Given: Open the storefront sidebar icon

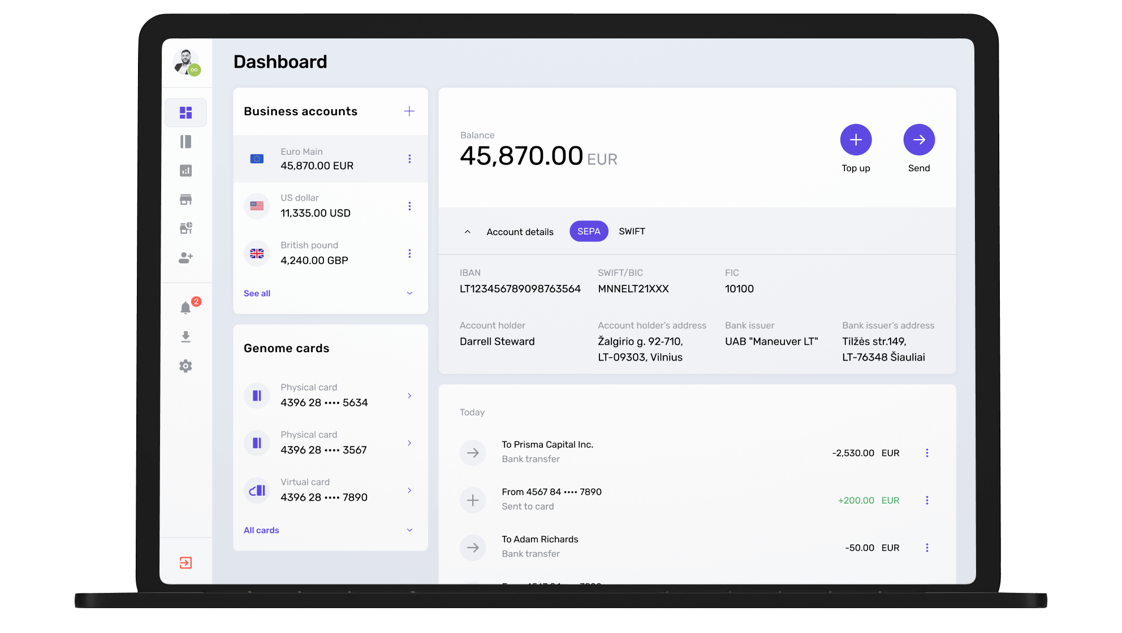Looking at the screenshot, I should 185,200.
